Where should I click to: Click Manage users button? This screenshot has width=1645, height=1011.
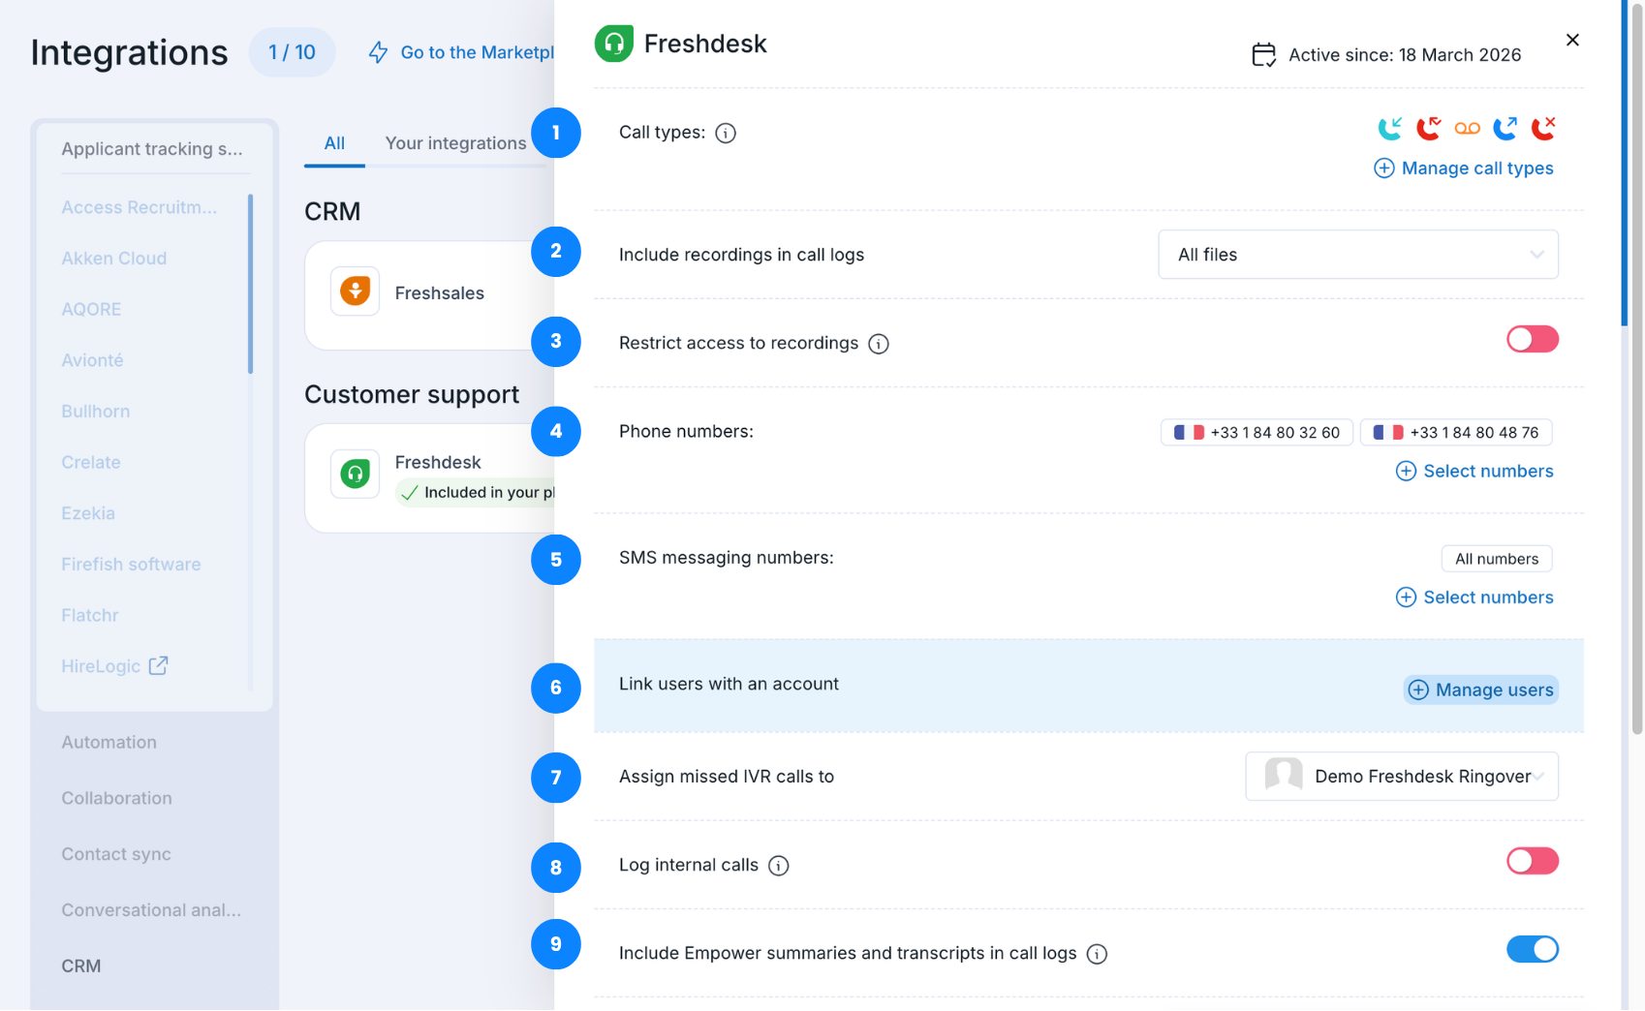click(1481, 689)
